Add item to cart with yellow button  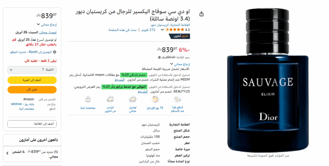click(x=32, y=80)
